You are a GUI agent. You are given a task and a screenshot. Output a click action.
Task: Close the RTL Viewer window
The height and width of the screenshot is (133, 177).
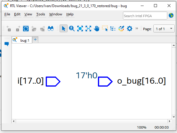[x=169, y=6]
